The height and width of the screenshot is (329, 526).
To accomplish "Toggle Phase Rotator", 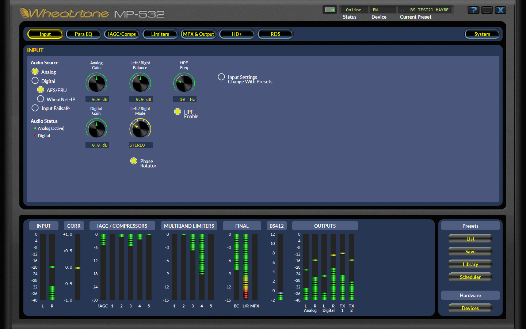I will (x=134, y=161).
